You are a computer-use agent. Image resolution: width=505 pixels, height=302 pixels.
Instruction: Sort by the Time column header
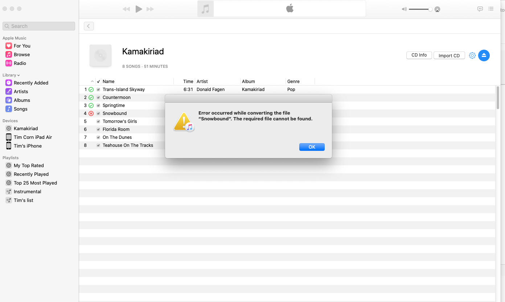(x=188, y=82)
